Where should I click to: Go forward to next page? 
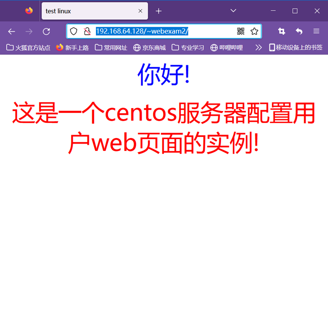29,31
